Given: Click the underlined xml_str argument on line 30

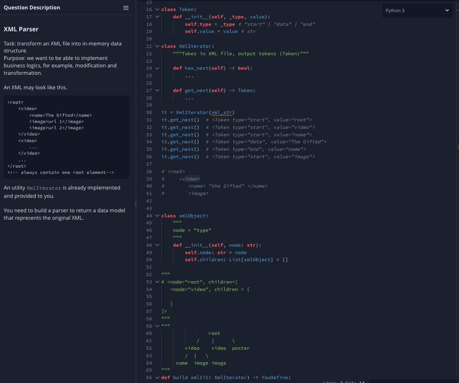Looking at the screenshot, I should [222, 112].
